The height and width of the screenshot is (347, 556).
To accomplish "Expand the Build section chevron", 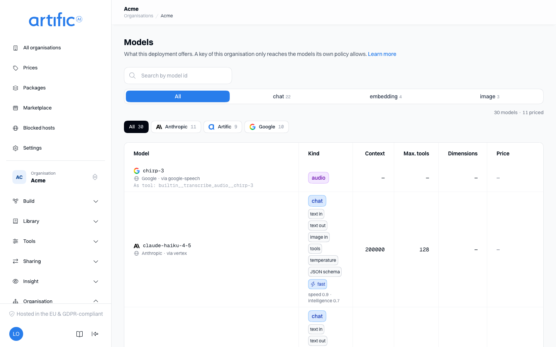I will pos(96,201).
